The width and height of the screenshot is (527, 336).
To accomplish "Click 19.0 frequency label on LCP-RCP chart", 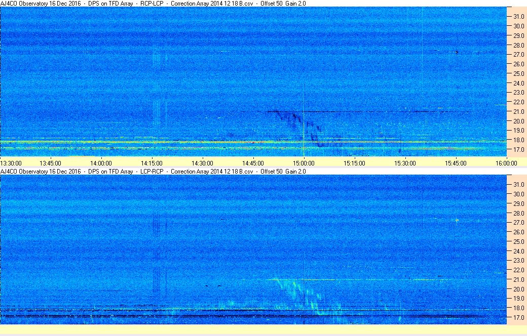I will click(x=518, y=299).
